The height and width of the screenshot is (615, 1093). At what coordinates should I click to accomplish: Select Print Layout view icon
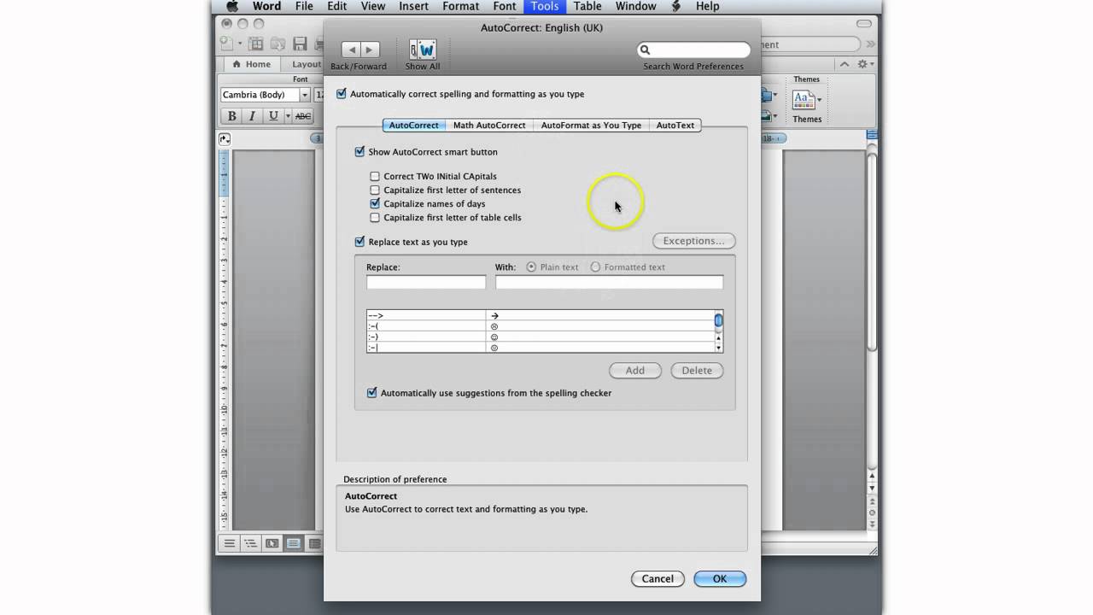tap(294, 543)
